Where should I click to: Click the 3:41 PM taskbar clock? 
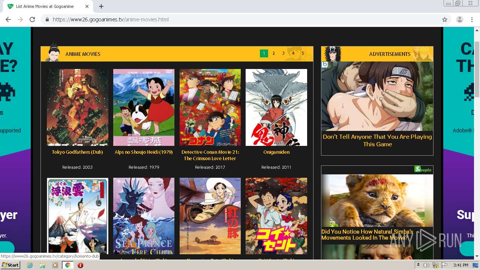coord(460,265)
